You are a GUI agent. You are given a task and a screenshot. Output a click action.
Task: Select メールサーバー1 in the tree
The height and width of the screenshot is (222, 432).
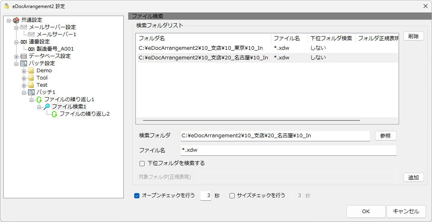[x=56, y=35]
